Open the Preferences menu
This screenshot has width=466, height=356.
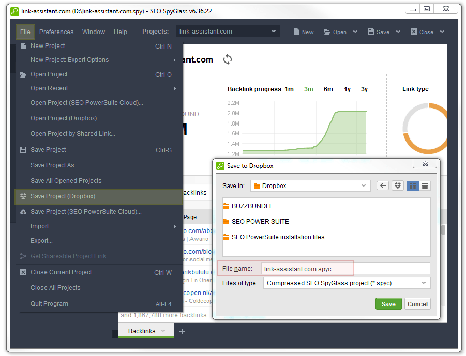56,32
